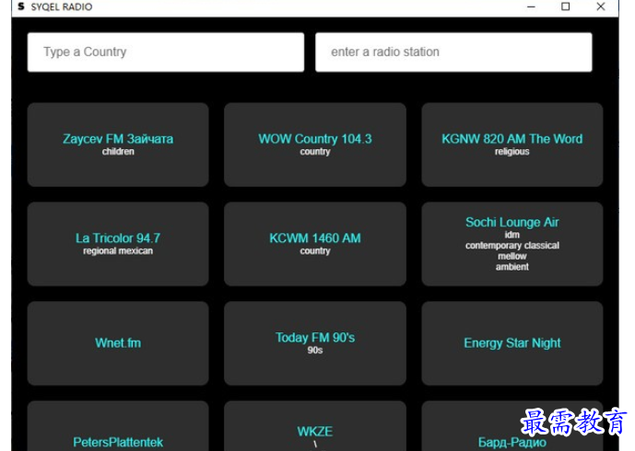The image size is (635, 451).
Task: Click the 'country' tag under WOW Country
Action: coord(315,152)
